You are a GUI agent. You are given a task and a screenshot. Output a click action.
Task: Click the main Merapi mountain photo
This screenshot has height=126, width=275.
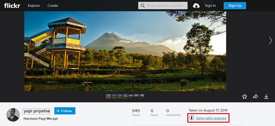[x=125, y=51]
